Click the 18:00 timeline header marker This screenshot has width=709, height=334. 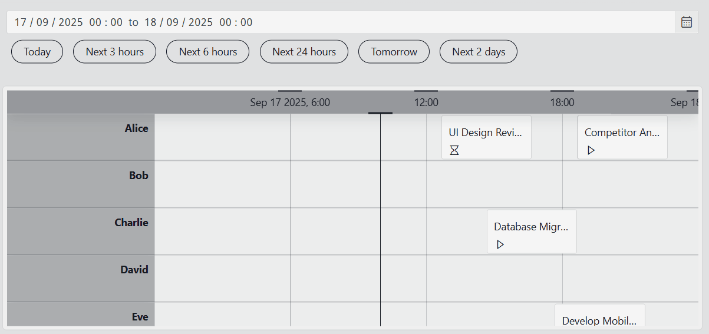tap(562, 102)
